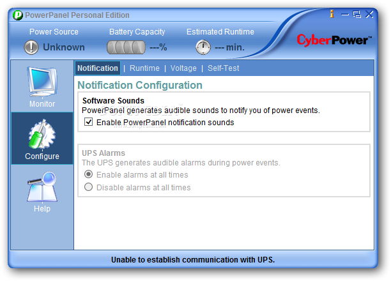The image size is (391, 281).
Task: Click the battery capacity gauge
Action: 126,47
